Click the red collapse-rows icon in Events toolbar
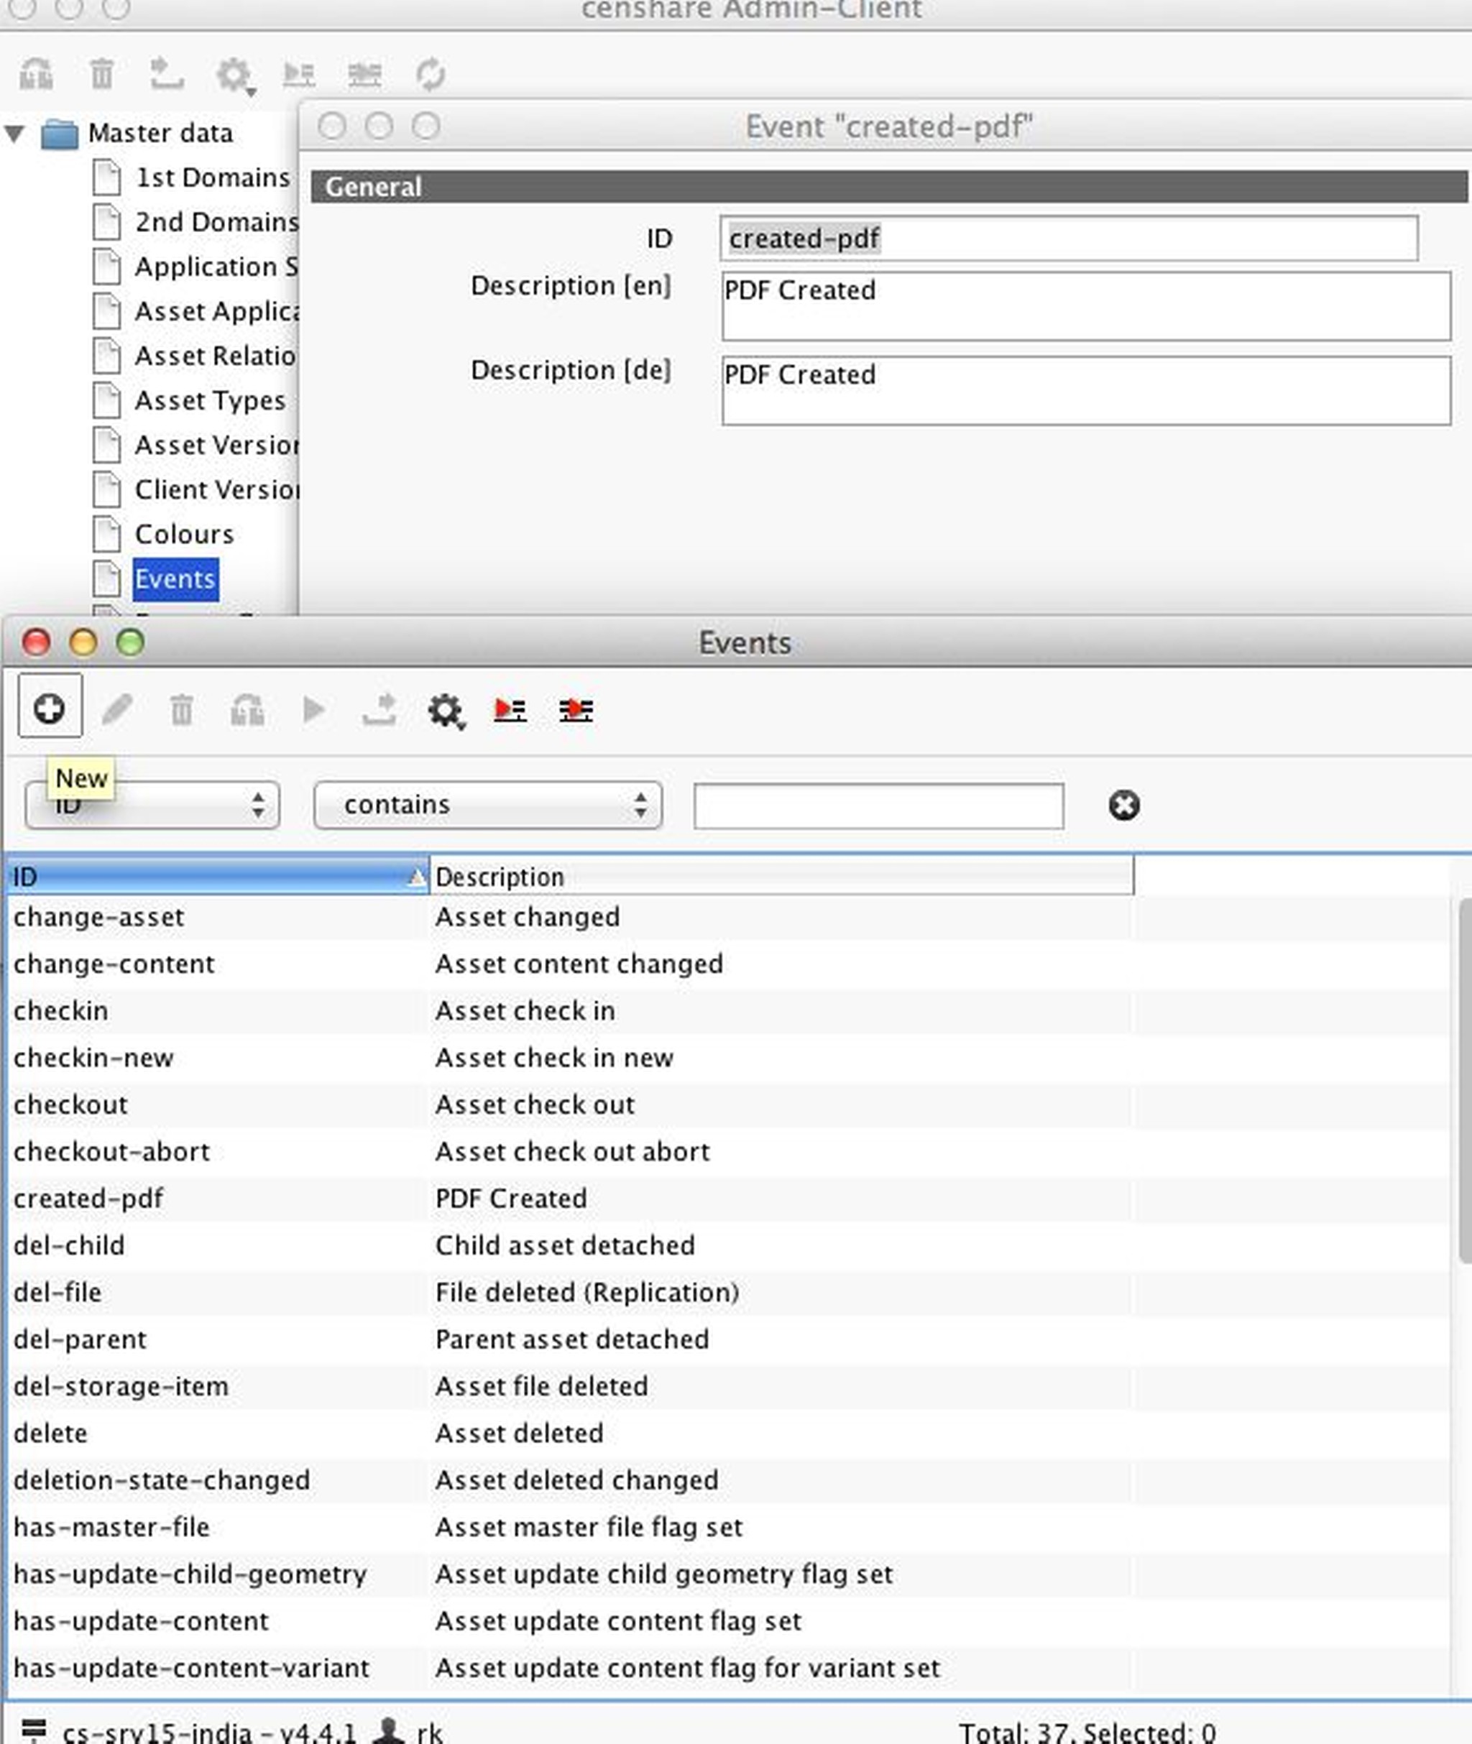Screen dimensions: 1472x1744 tap(576, 711)
